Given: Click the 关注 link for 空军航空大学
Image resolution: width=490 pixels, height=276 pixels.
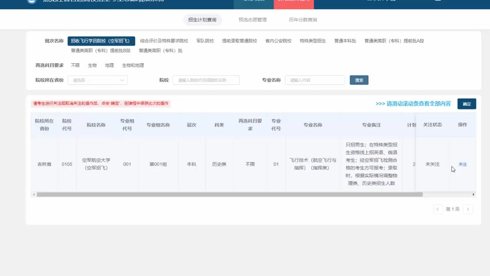Looking at the screenshot, I should pos(463,164).
